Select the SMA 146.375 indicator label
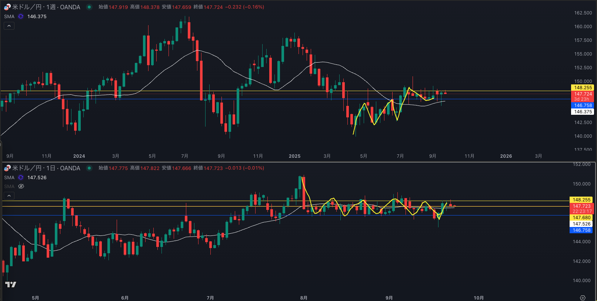The height and width of the screenshot is (301, 597). pos(9,17)
